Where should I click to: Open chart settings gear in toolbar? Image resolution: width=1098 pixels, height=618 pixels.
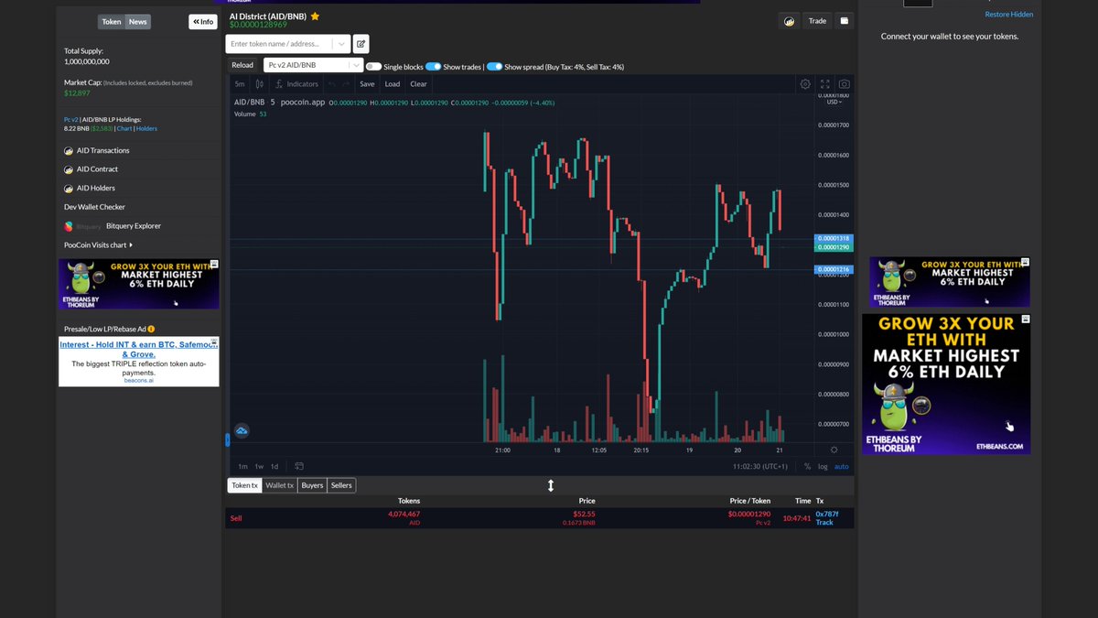point(805,84)
